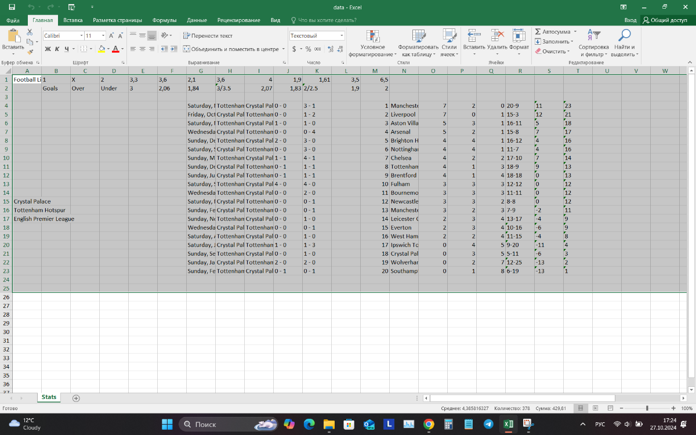Apply percent style to cells
This screenshot has height=435, width=696.
(x=308, y=49)
